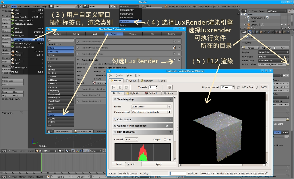This screenshot has width=294, height=179.
Task: Toggle the Log output checkbox in HDR Histogram
Action: (165, 139)
